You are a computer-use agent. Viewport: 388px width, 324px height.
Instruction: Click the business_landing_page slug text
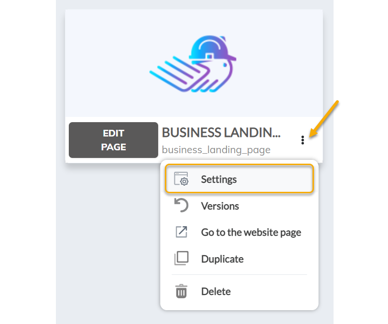coord(216,150)
